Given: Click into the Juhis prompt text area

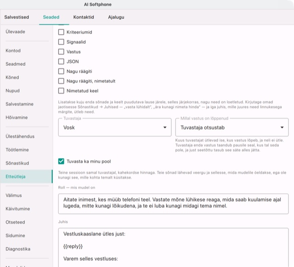Looking at the screenshot, I should click(173, 248).
